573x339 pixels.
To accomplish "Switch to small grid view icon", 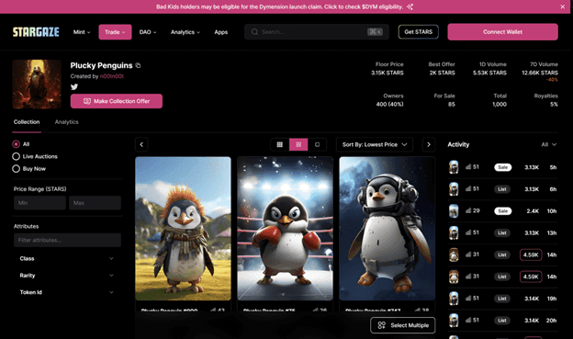I will (x=279, y=144).
